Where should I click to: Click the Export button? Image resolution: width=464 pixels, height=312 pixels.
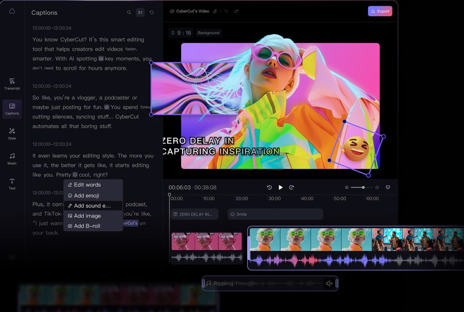tap(380, 11)
